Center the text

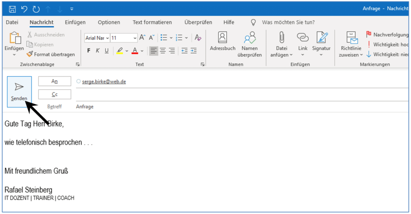point(163,51)
